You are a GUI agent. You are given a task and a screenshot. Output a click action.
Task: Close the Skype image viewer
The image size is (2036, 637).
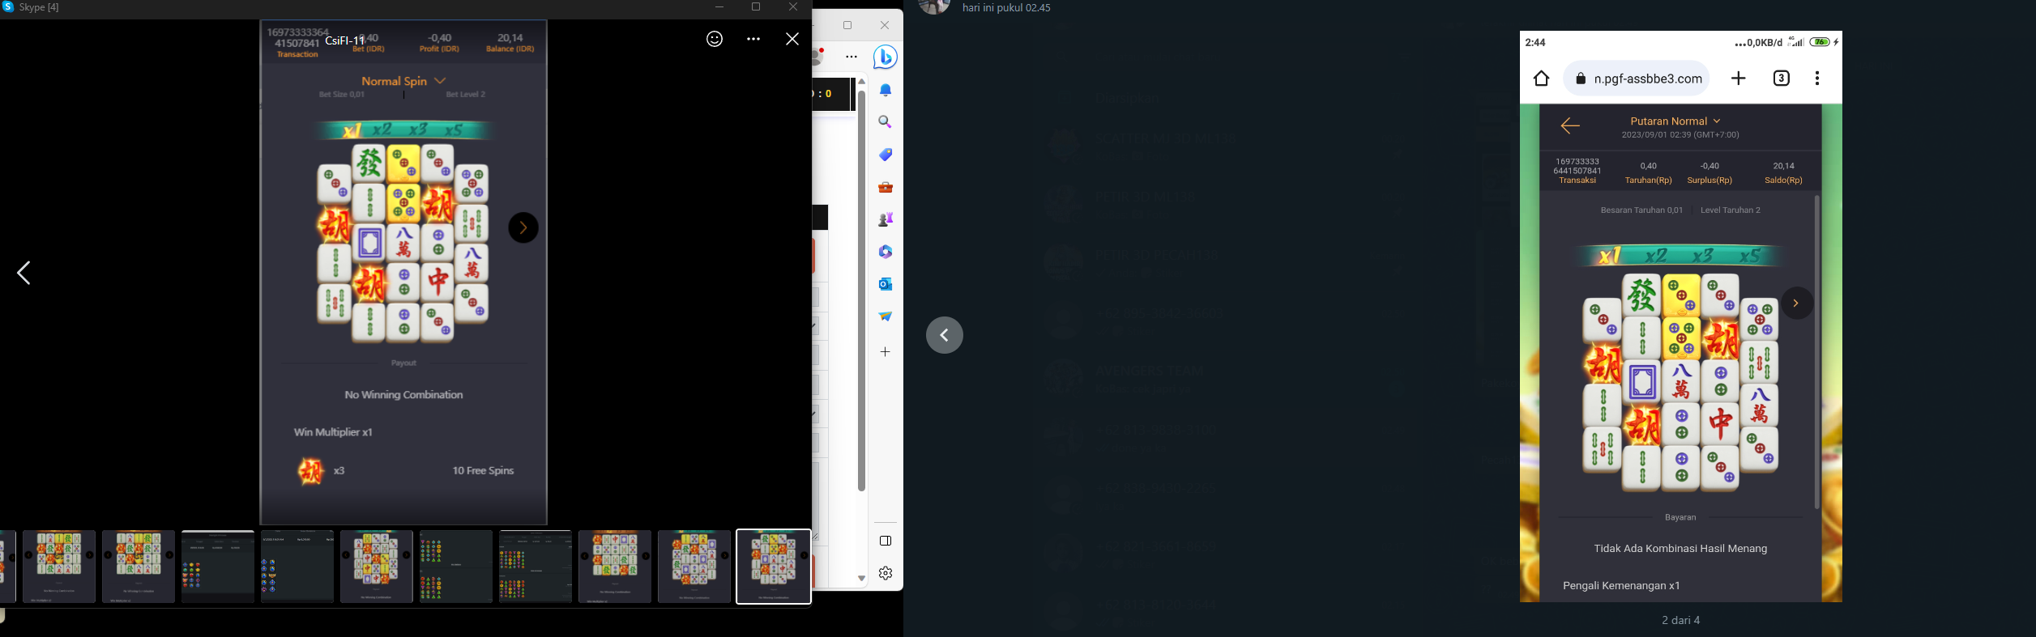point(792,39)
